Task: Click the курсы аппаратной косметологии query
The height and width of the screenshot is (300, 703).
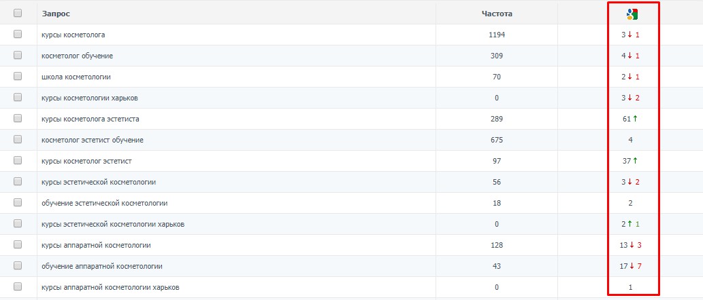Action: tap(96, 244)
